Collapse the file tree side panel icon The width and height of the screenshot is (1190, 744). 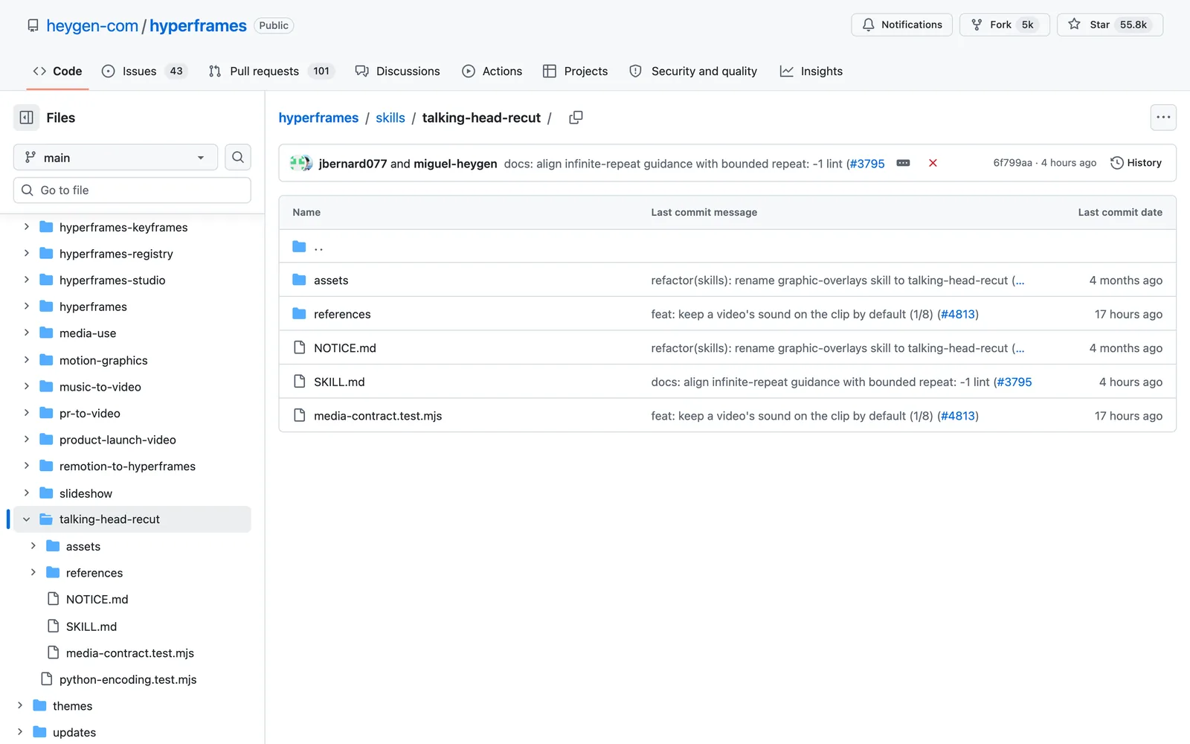click(26, 118)
